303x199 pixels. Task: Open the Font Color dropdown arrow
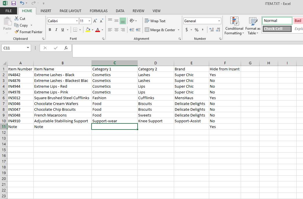click(x=103, y=30)
